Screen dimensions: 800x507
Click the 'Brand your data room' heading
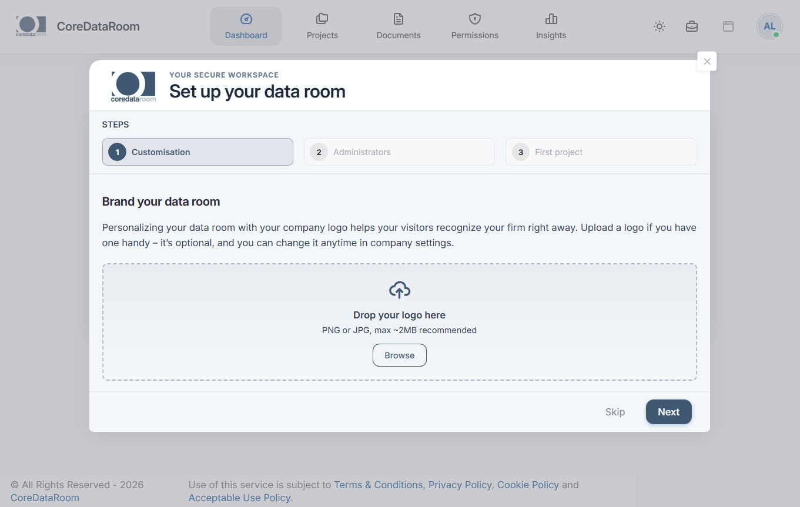(x=161, y=202)
